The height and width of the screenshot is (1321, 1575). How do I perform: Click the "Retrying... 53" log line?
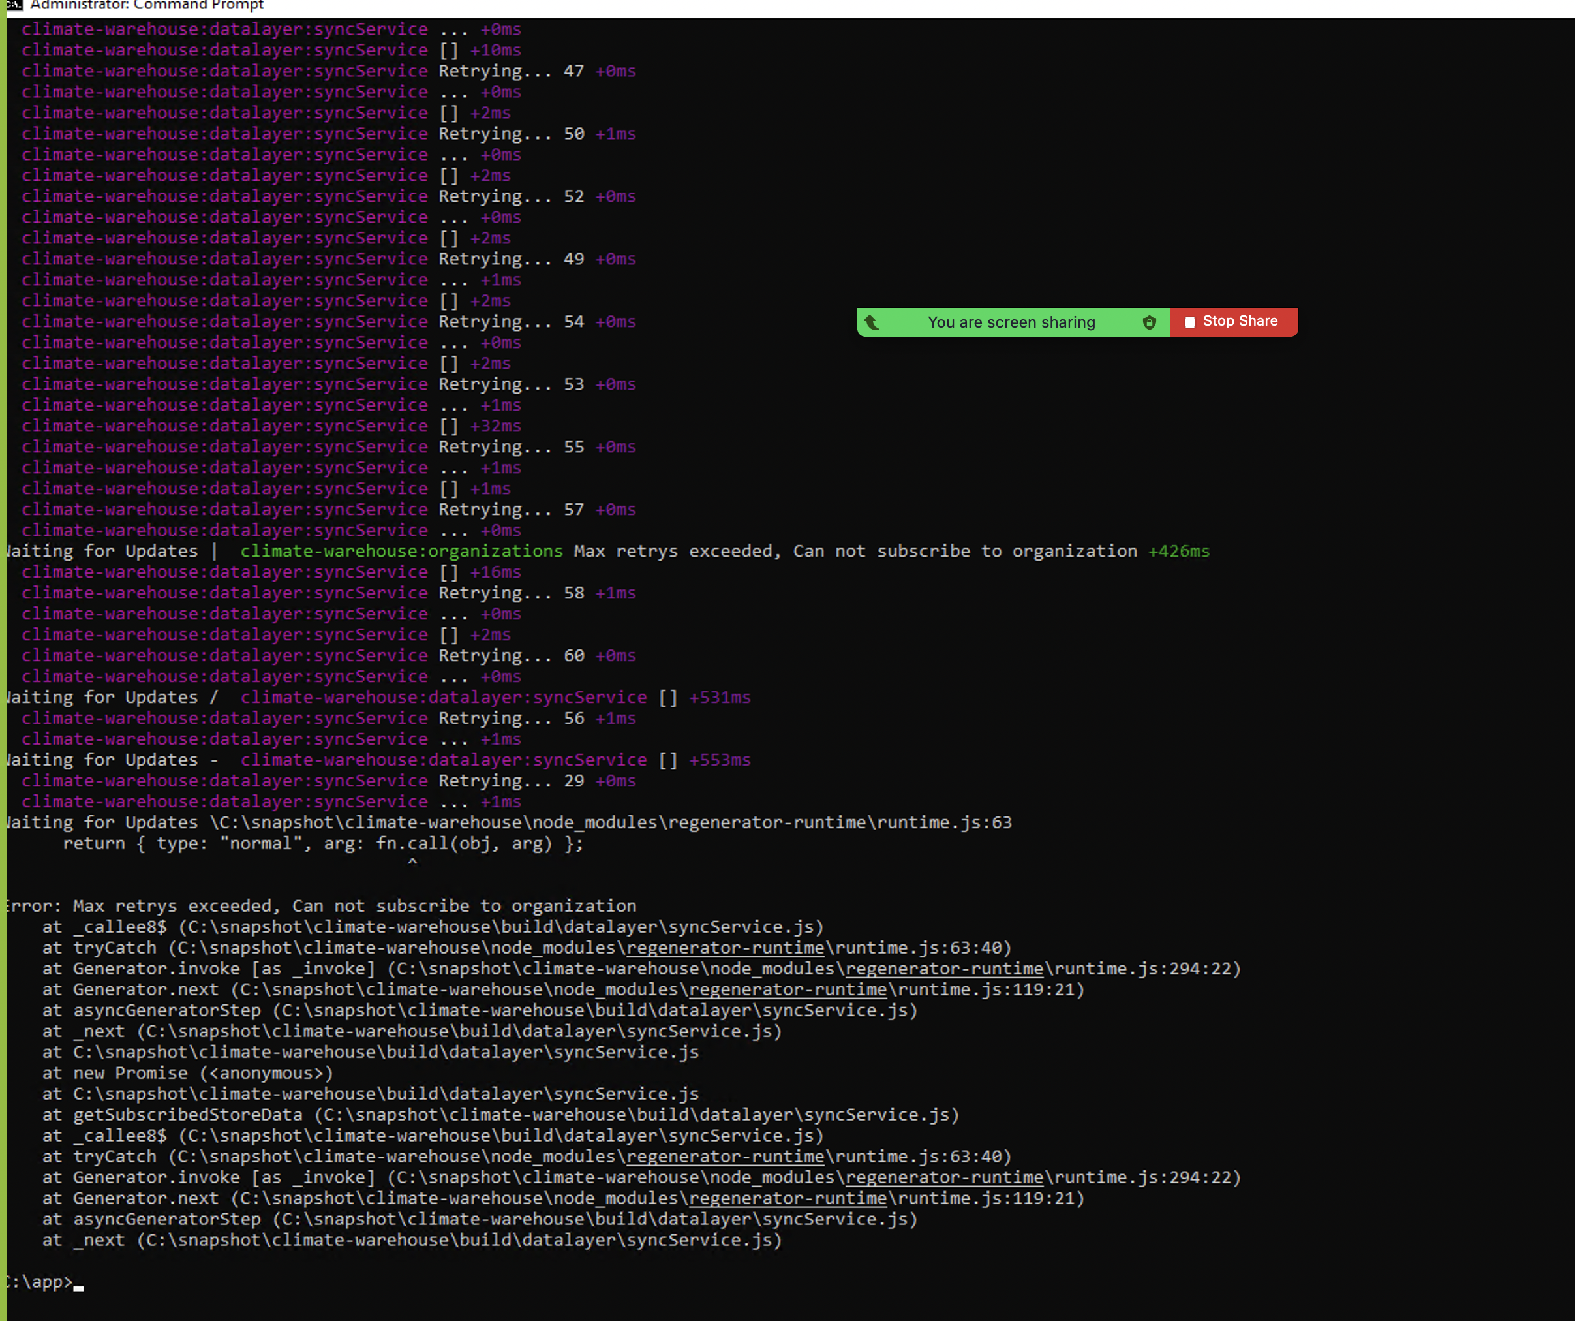click(328, 384)
